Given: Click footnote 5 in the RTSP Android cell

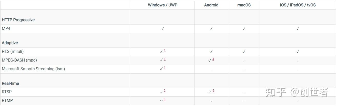Looking at the screenshot, I should click(x=213, y=91).
